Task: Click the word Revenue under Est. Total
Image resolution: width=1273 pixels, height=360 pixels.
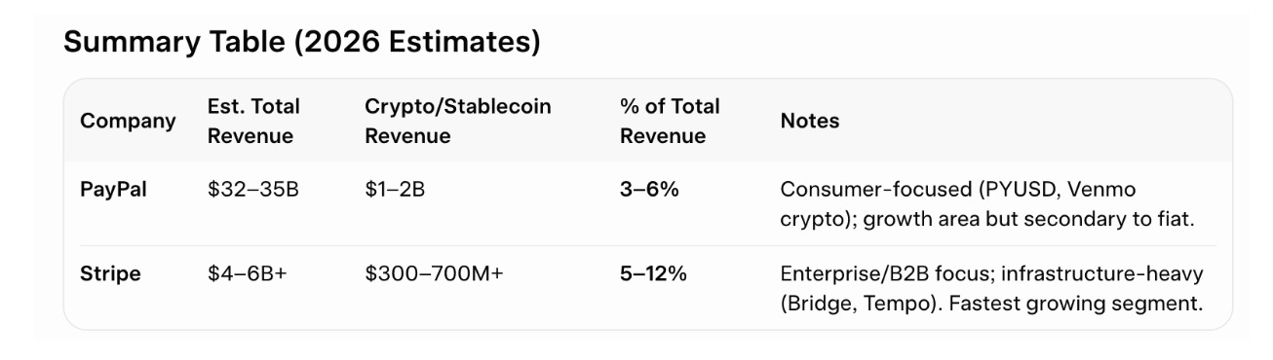Action: point(251,136)
